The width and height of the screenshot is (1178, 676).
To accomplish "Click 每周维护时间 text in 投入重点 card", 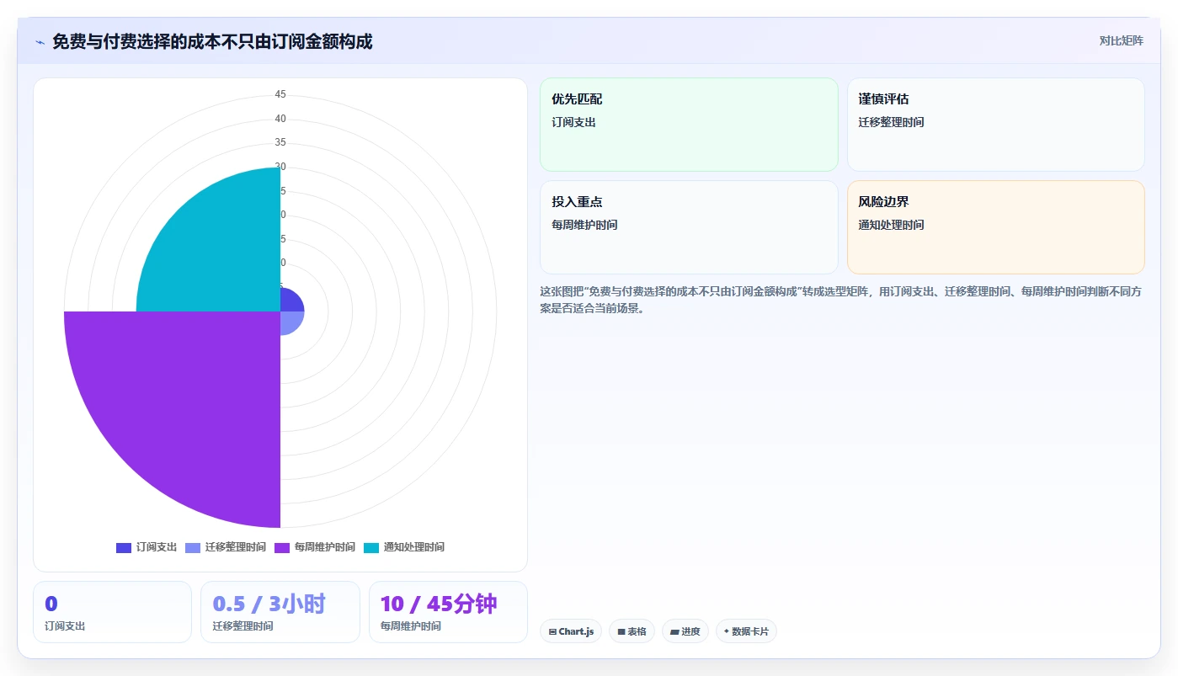I will [584, 225].
